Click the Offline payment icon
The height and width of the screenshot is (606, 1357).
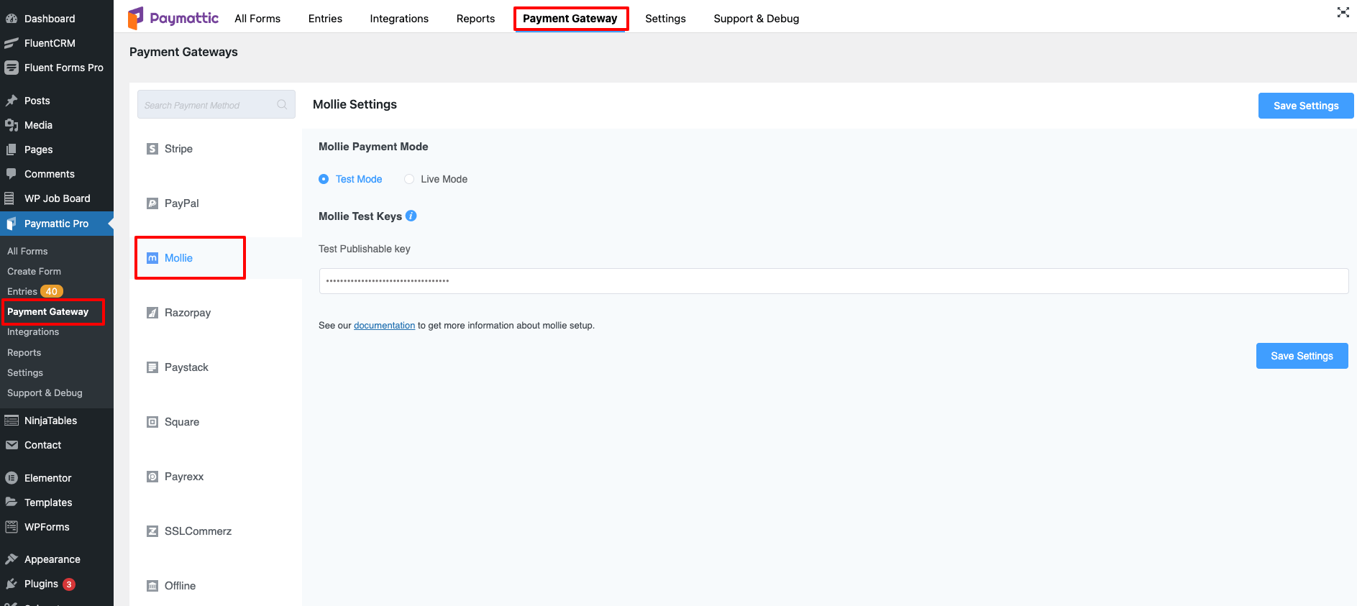pyautogui.click(x=152, y=586)
